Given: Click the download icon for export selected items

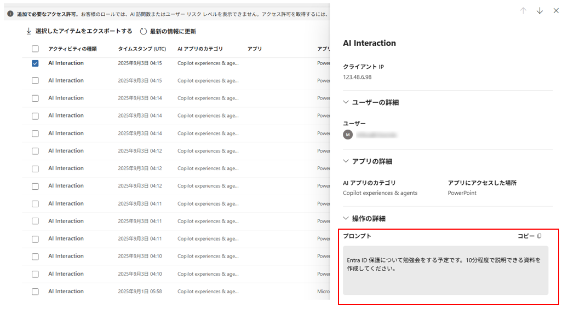Looking at the screenshot, I should [x=29, y=31].
